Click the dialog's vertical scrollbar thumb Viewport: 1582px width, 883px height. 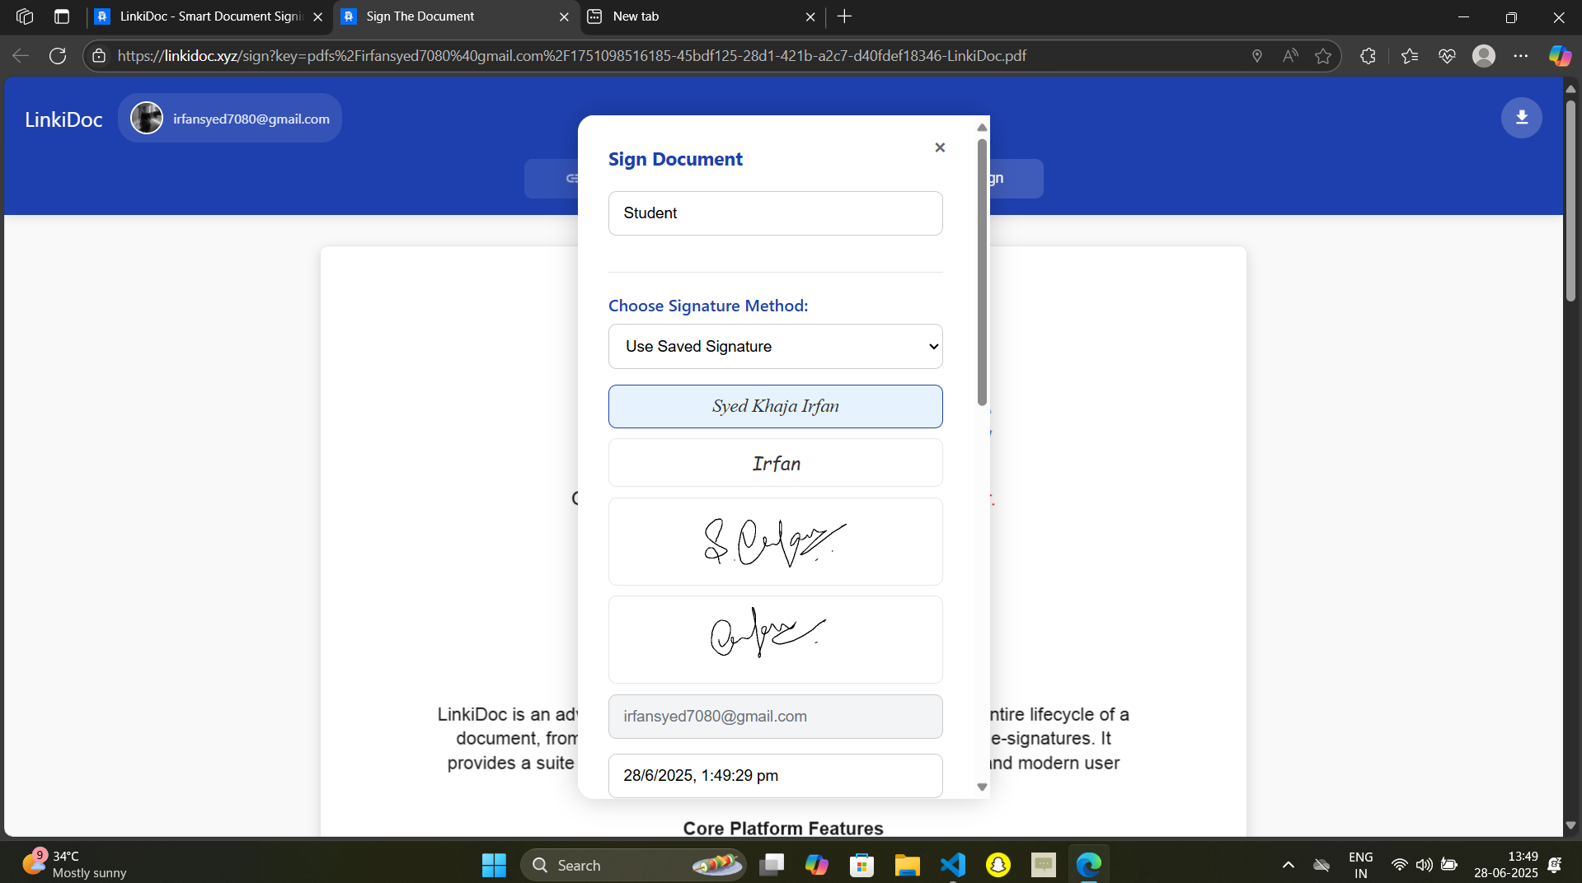click(x=982, y=272)
